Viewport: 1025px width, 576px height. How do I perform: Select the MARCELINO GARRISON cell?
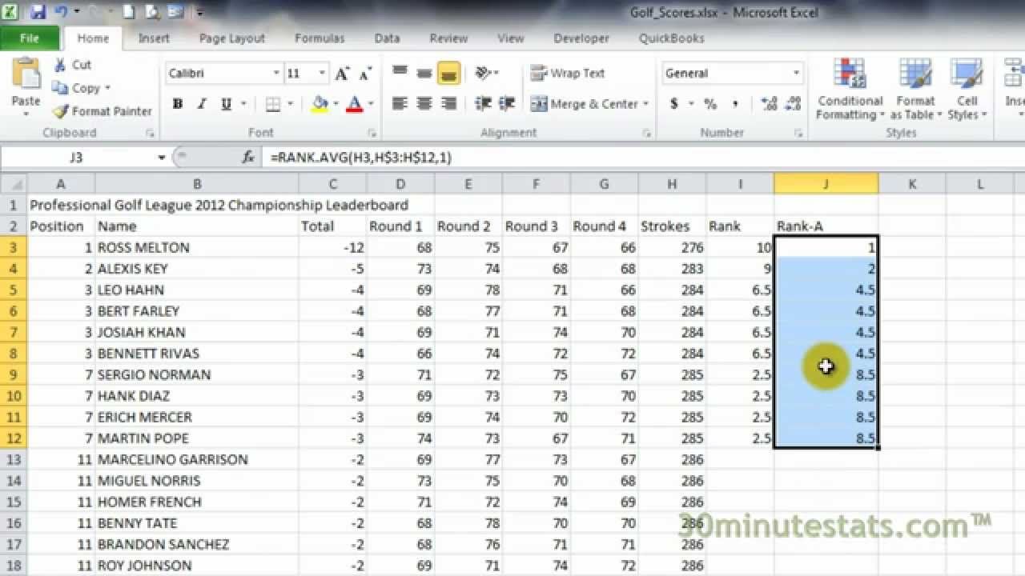197,459
